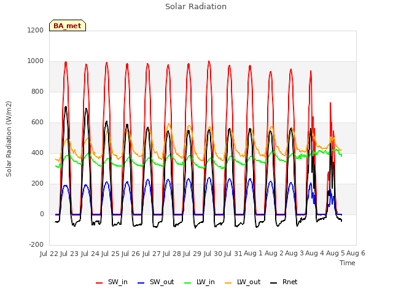
Task: Click the Jul 22 x-axis date label
Action: 49,254
